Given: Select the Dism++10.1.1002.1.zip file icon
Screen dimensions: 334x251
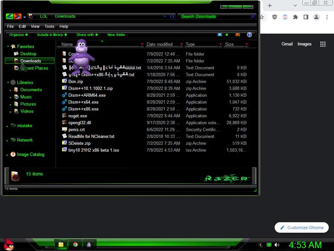Looking at the screenshot, I should pos(64,88).
